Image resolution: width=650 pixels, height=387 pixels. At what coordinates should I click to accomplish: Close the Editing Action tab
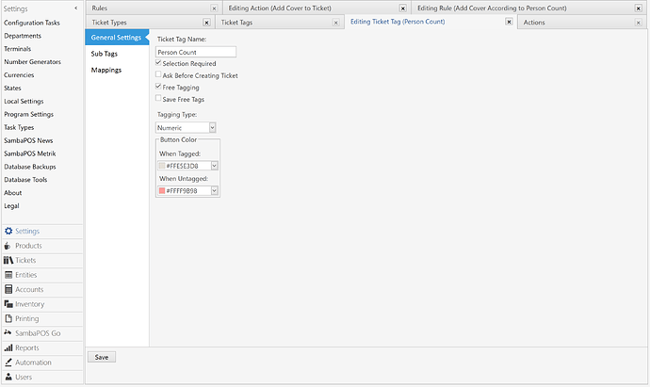[402, 8]
